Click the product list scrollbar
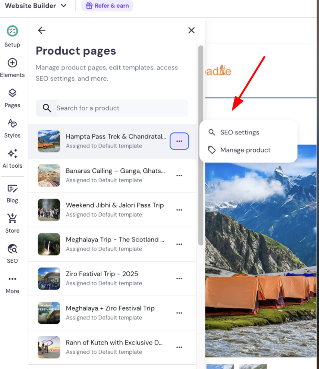 point(201,144)
